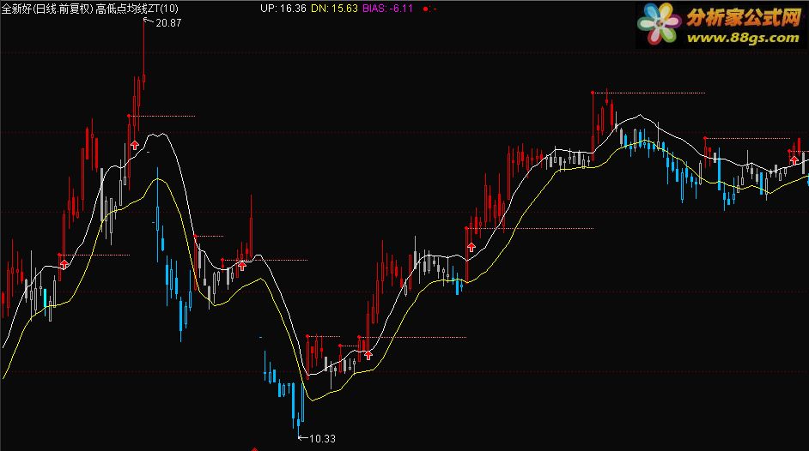
Task: Click the DN: 15.63 indicator value
Action: 334,9
